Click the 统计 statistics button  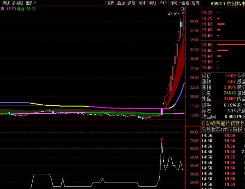pos(142,3)
